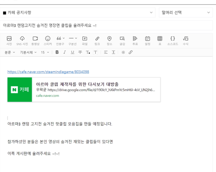Open the 기본서체 font dropdown
The width and height of the screenshot is (216, 172).
28,52
